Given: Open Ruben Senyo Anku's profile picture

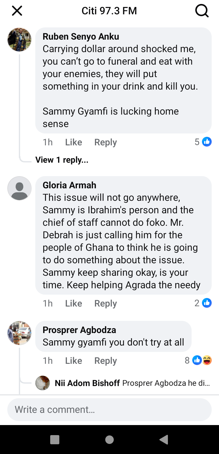Looking at the screenshot, I should pos(19,40).
